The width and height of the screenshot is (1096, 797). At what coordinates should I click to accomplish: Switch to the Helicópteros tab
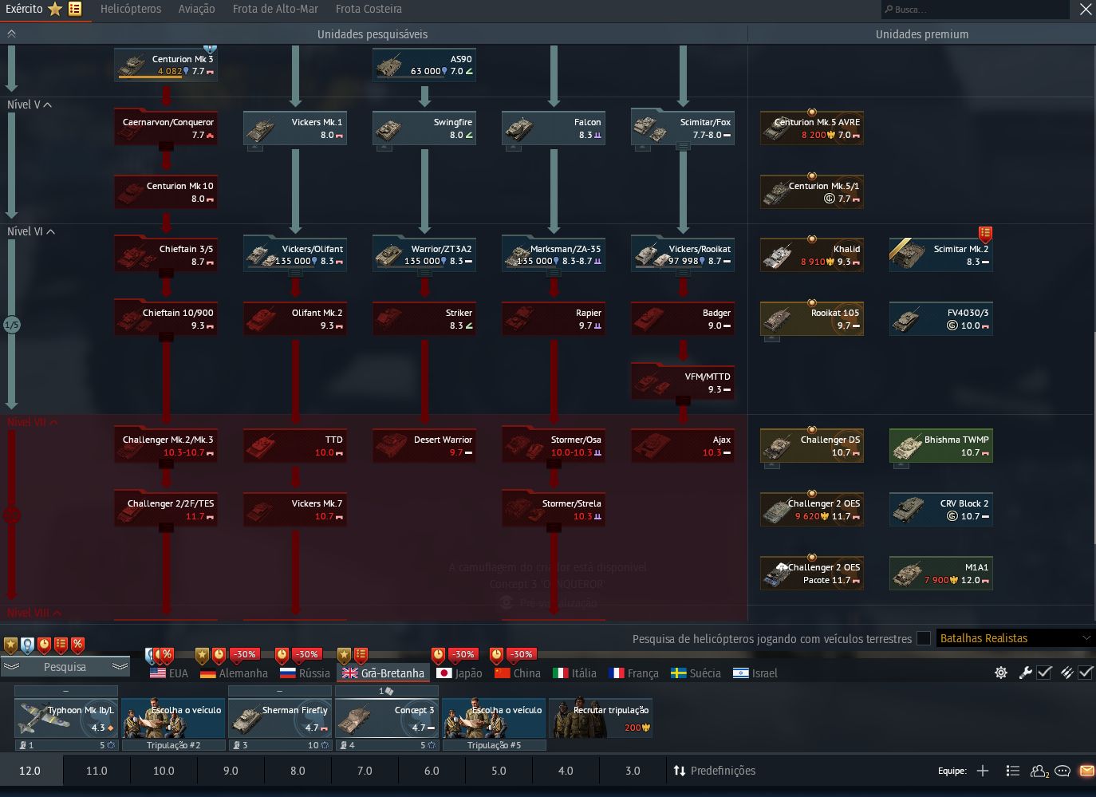(131, 9)
